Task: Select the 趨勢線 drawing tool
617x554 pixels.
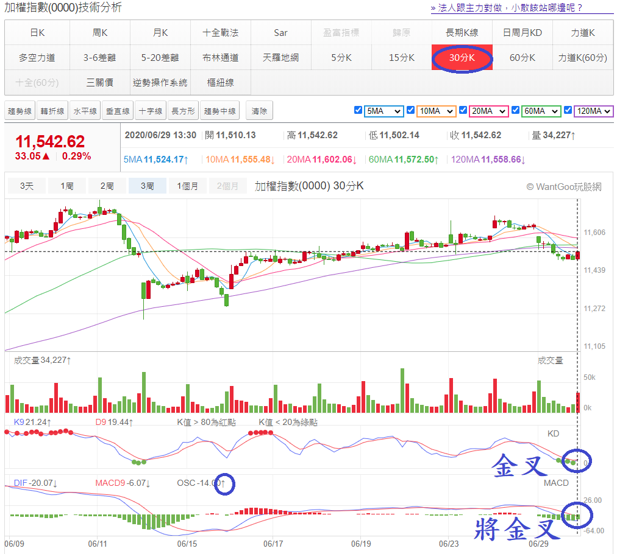Action: tap(20, 111)
